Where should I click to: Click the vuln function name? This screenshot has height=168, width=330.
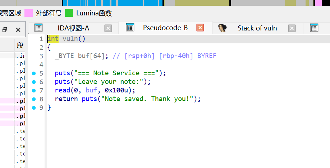(x=70, y=39)
